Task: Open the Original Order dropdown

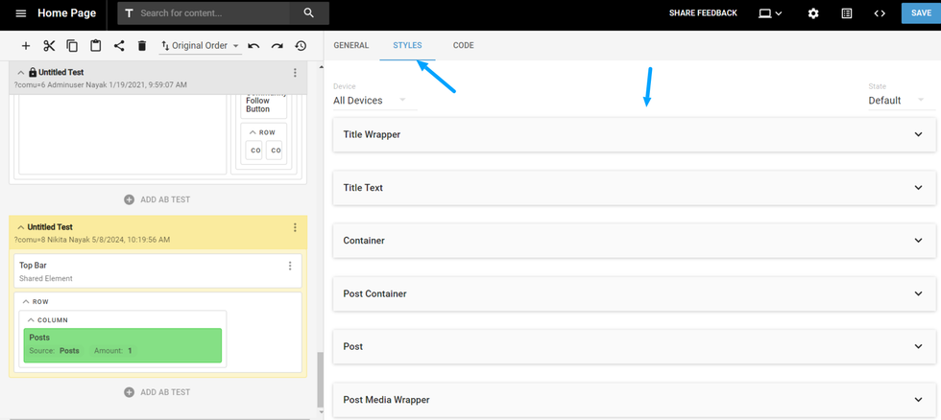Action: pyautogui.click(x=201, y=46)
